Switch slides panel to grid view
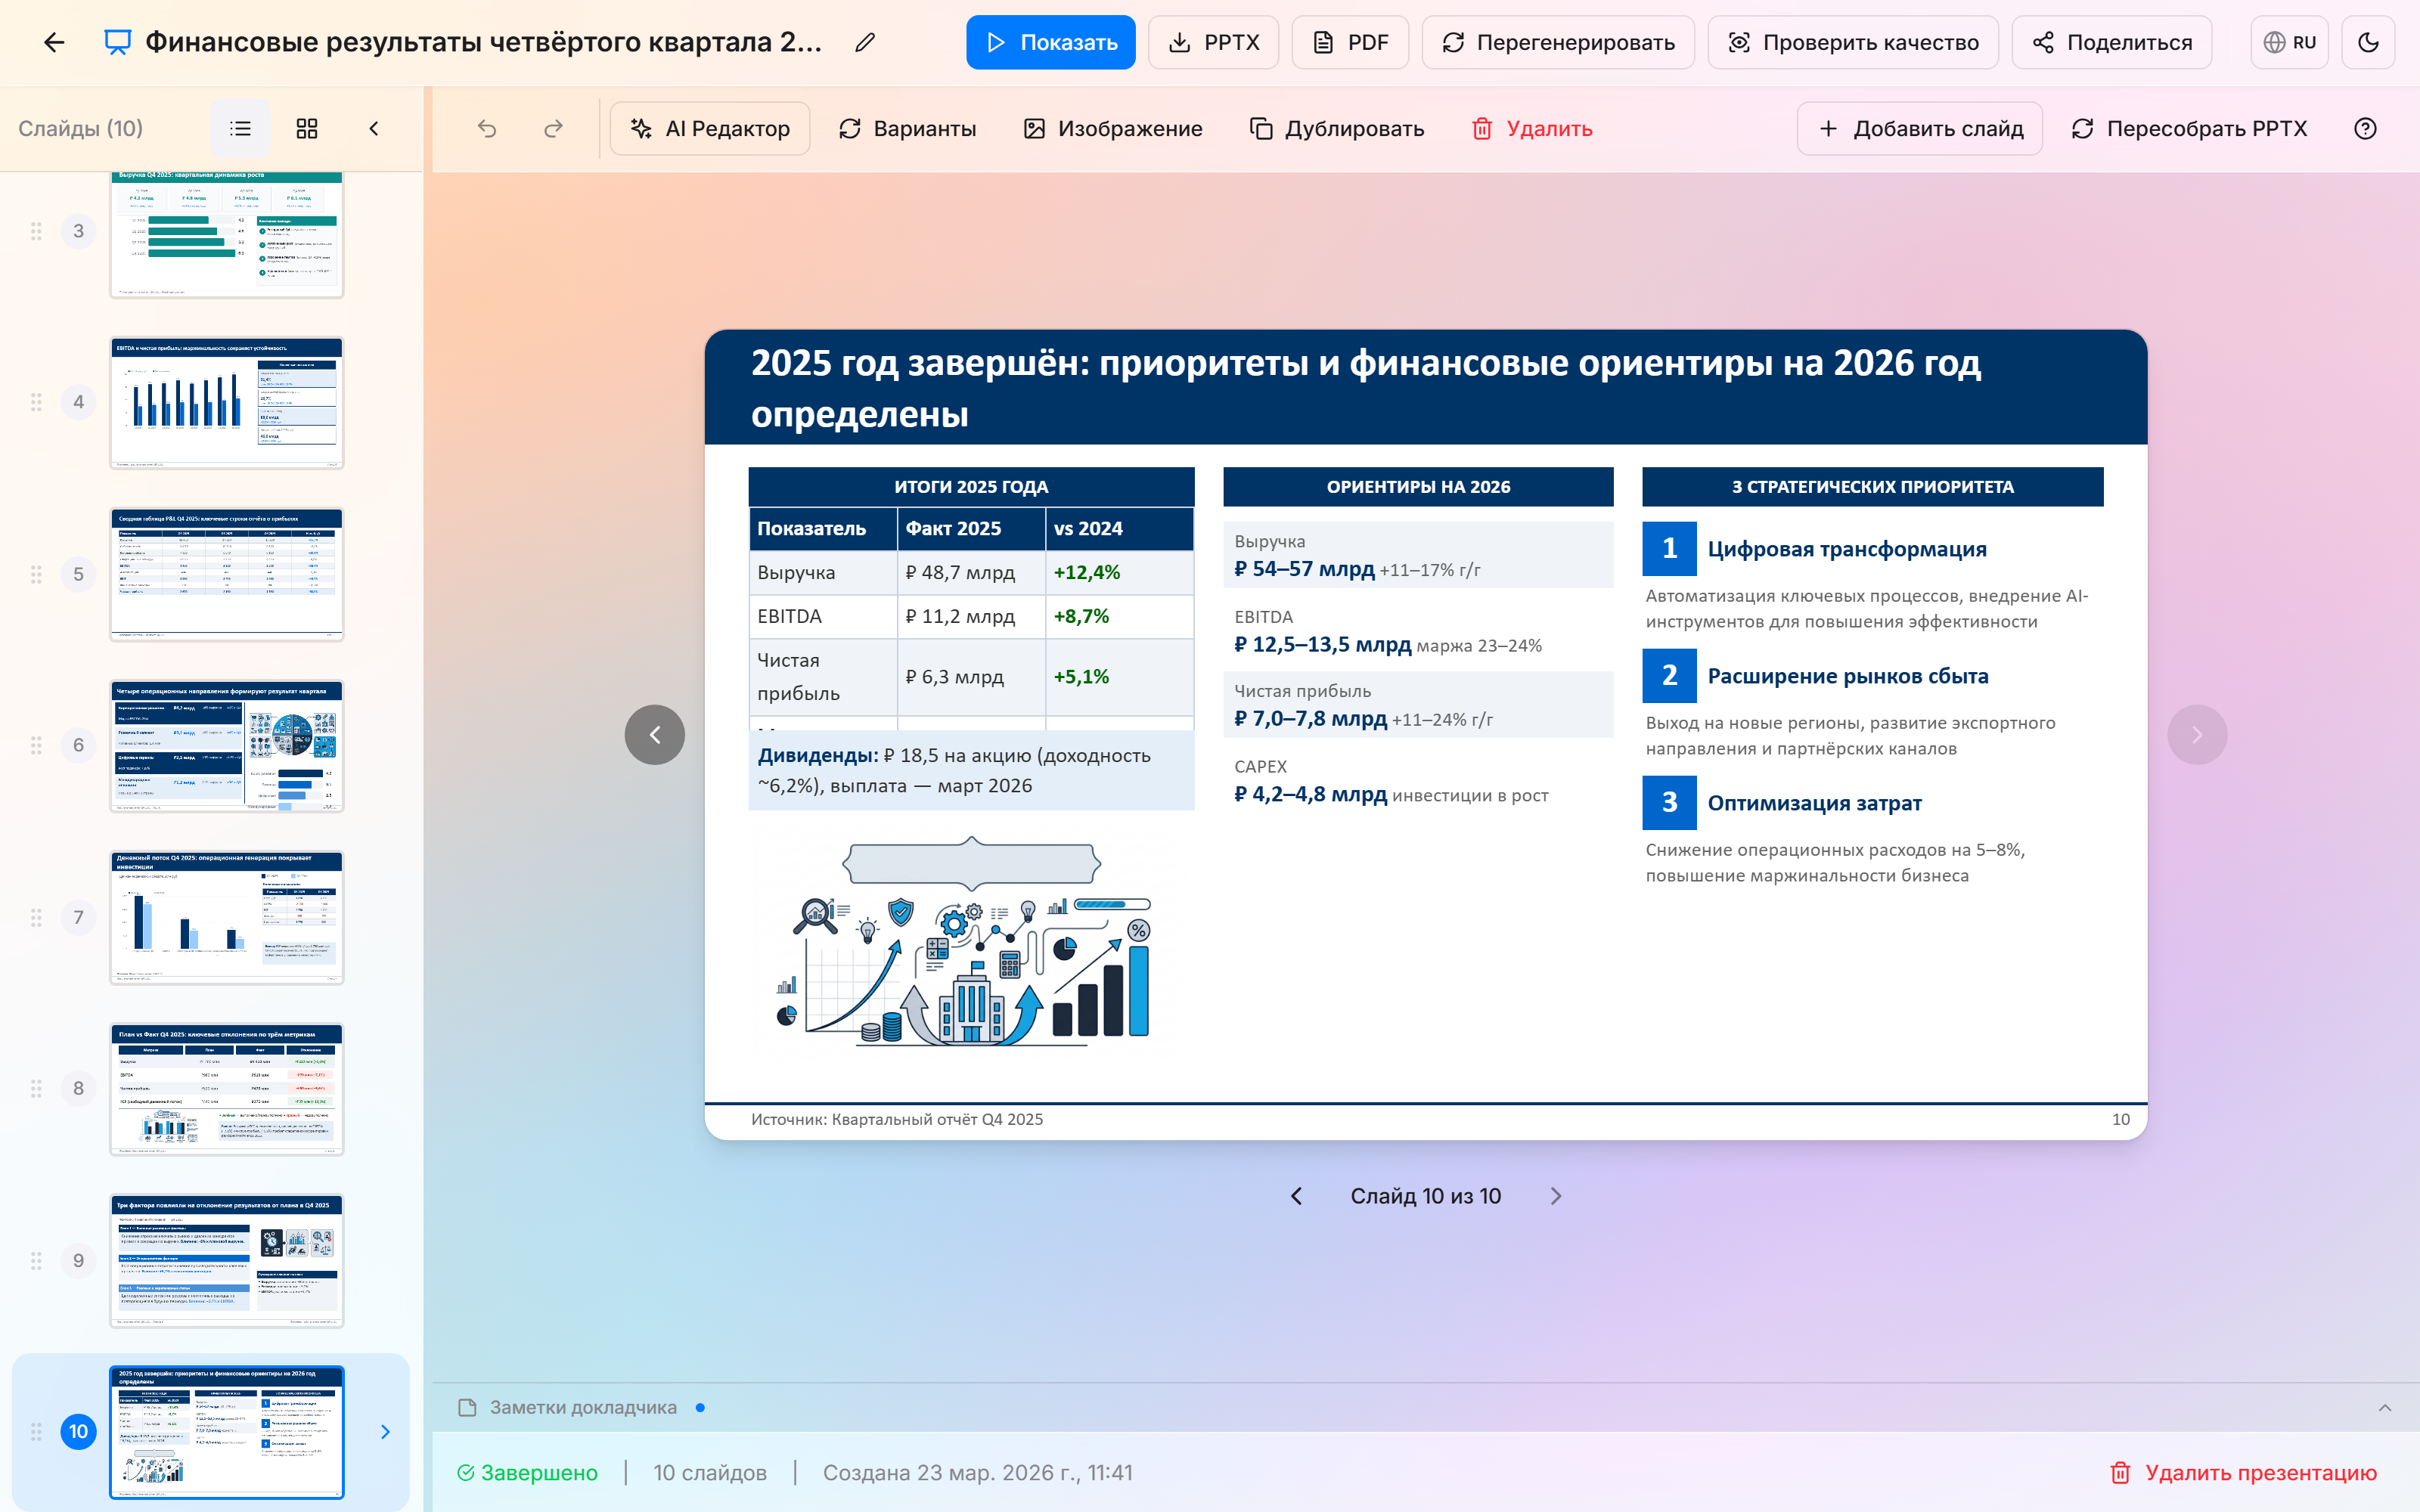Viewport: 2420px width, 1512px height. [x=307, y=128]
